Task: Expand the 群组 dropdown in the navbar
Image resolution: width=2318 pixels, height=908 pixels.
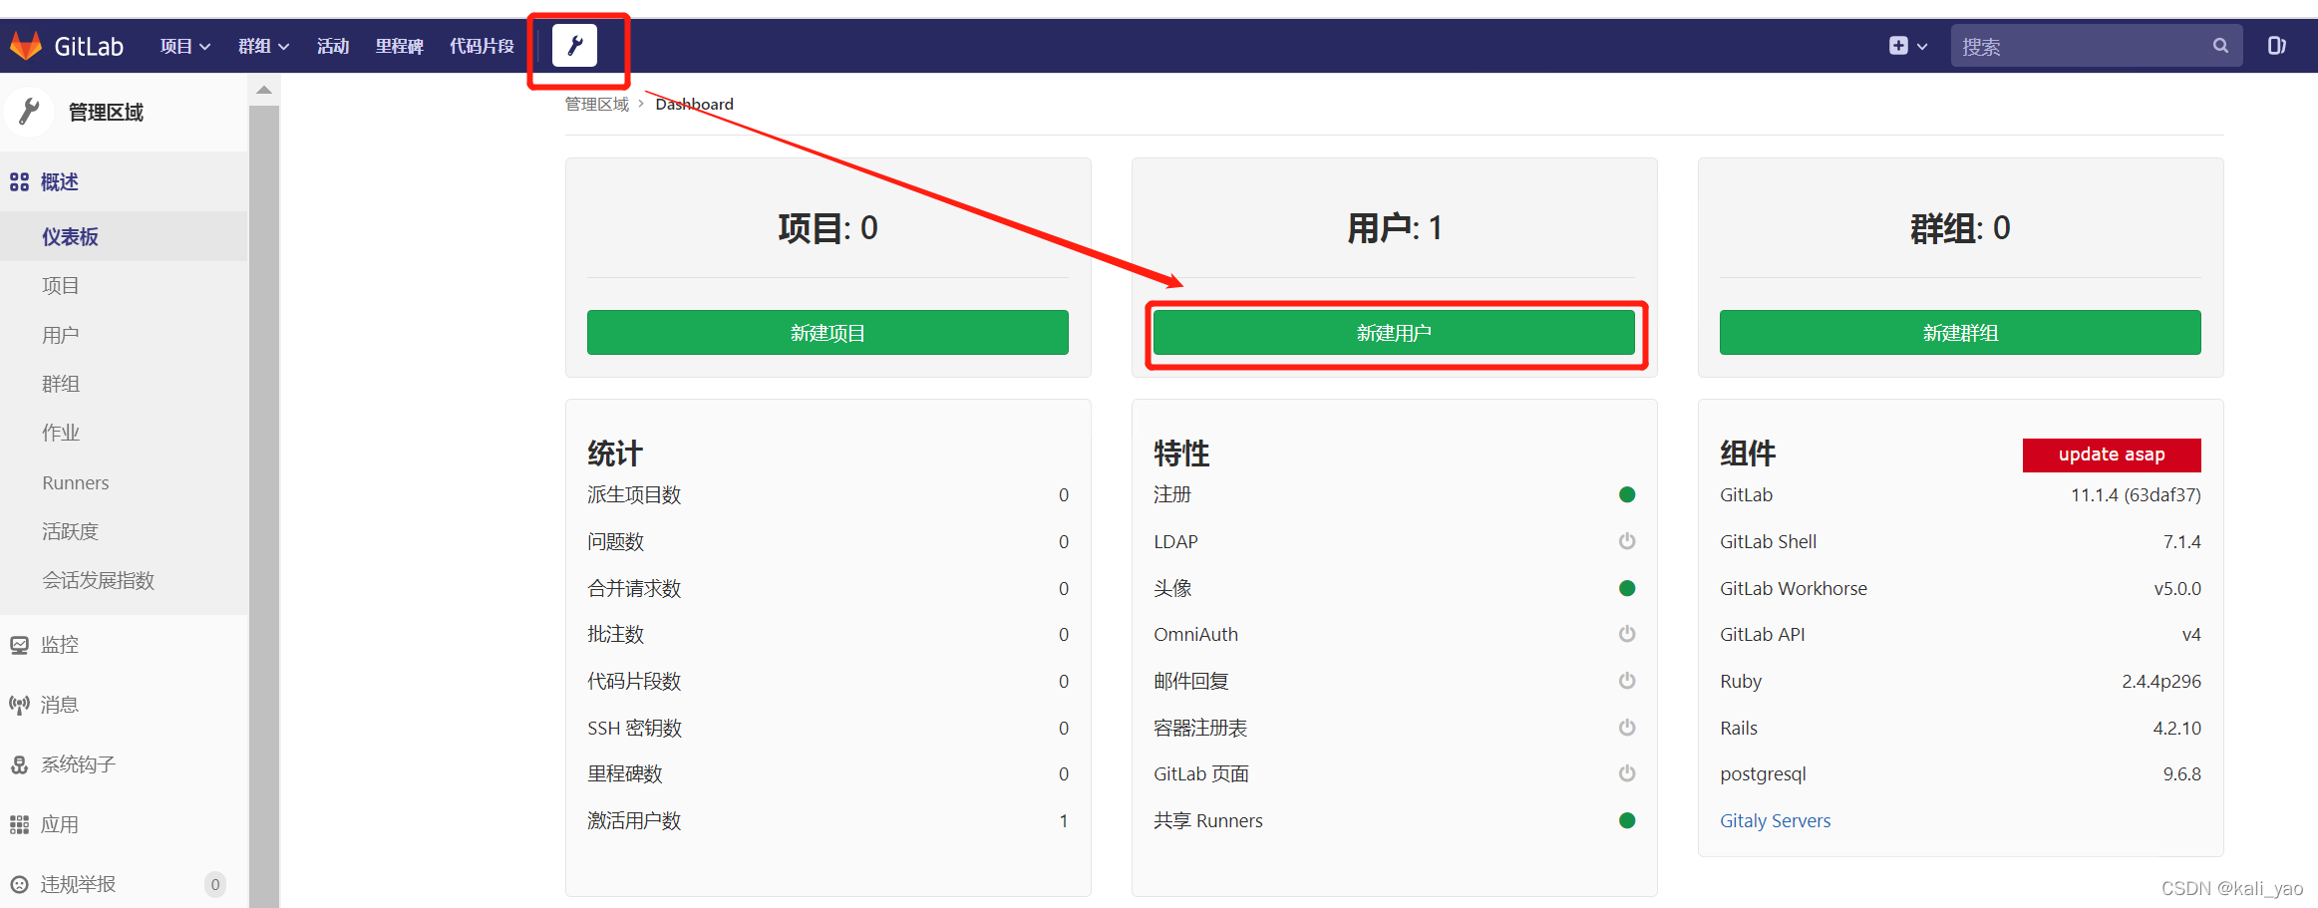Action: 263,46
